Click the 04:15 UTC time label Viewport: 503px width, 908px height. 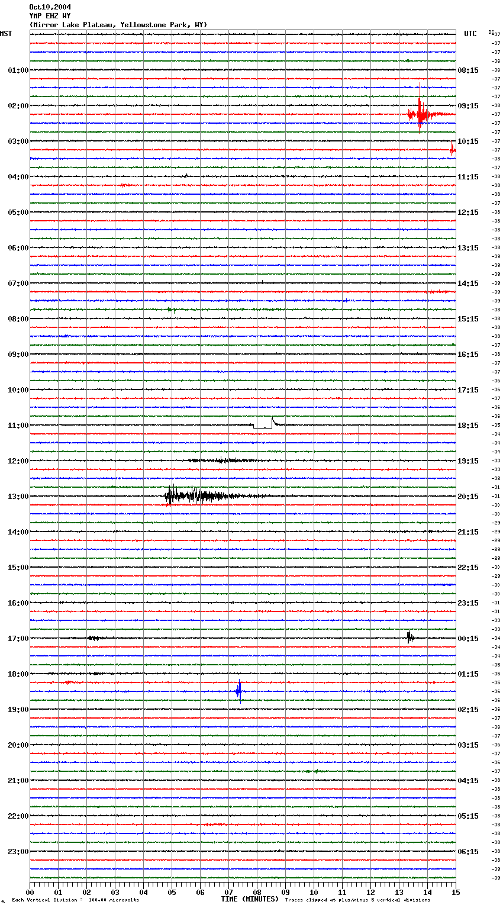point(468,781)
